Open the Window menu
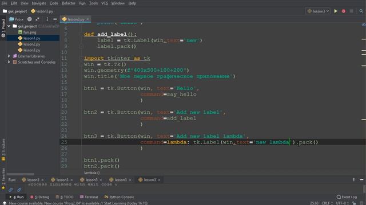 [118, 3]
